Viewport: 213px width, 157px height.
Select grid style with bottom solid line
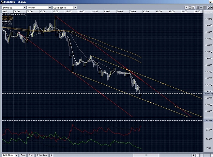[198, 8]
